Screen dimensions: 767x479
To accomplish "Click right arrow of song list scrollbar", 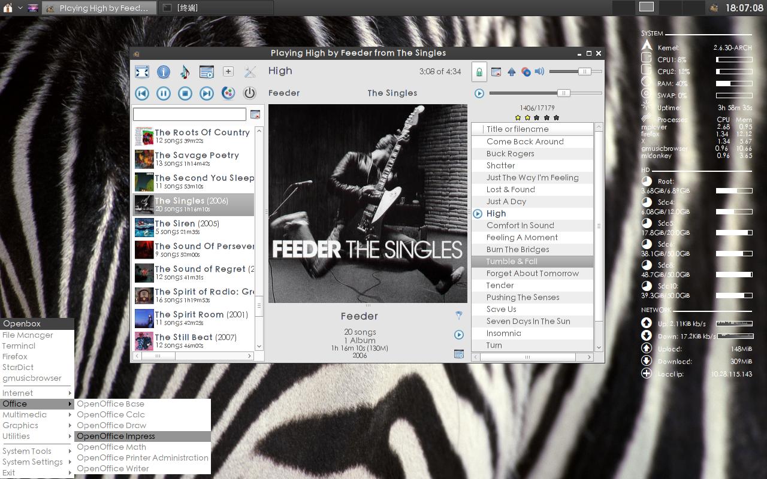I will click(589, 357).
